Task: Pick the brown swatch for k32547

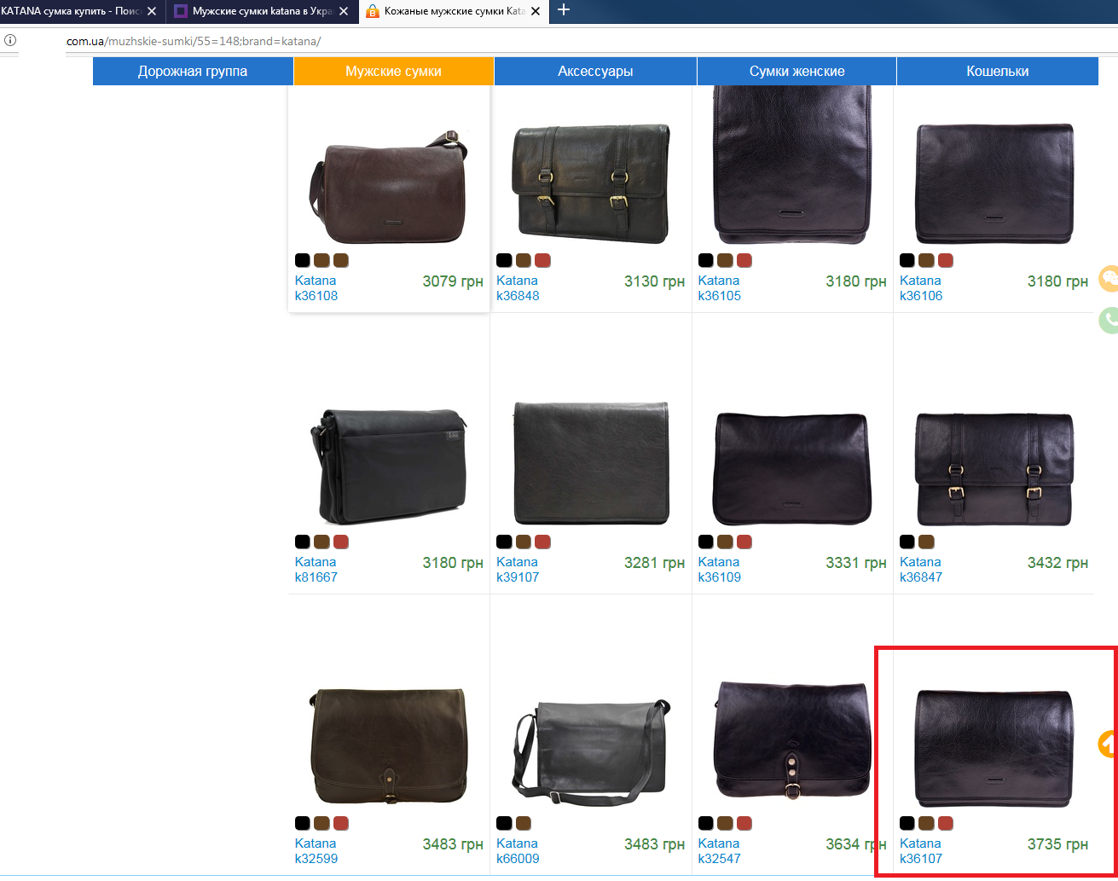Action: (x=725, y=823)
